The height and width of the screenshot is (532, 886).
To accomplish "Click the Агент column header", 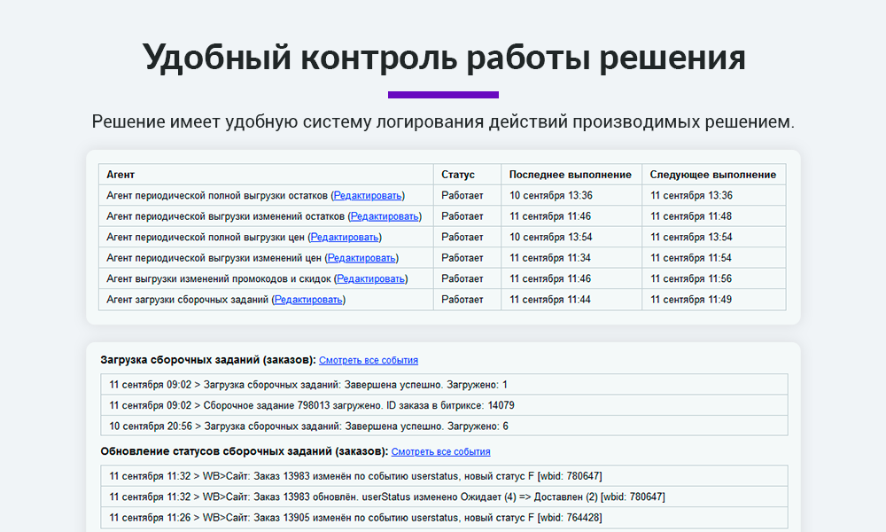I will (120, 175).
